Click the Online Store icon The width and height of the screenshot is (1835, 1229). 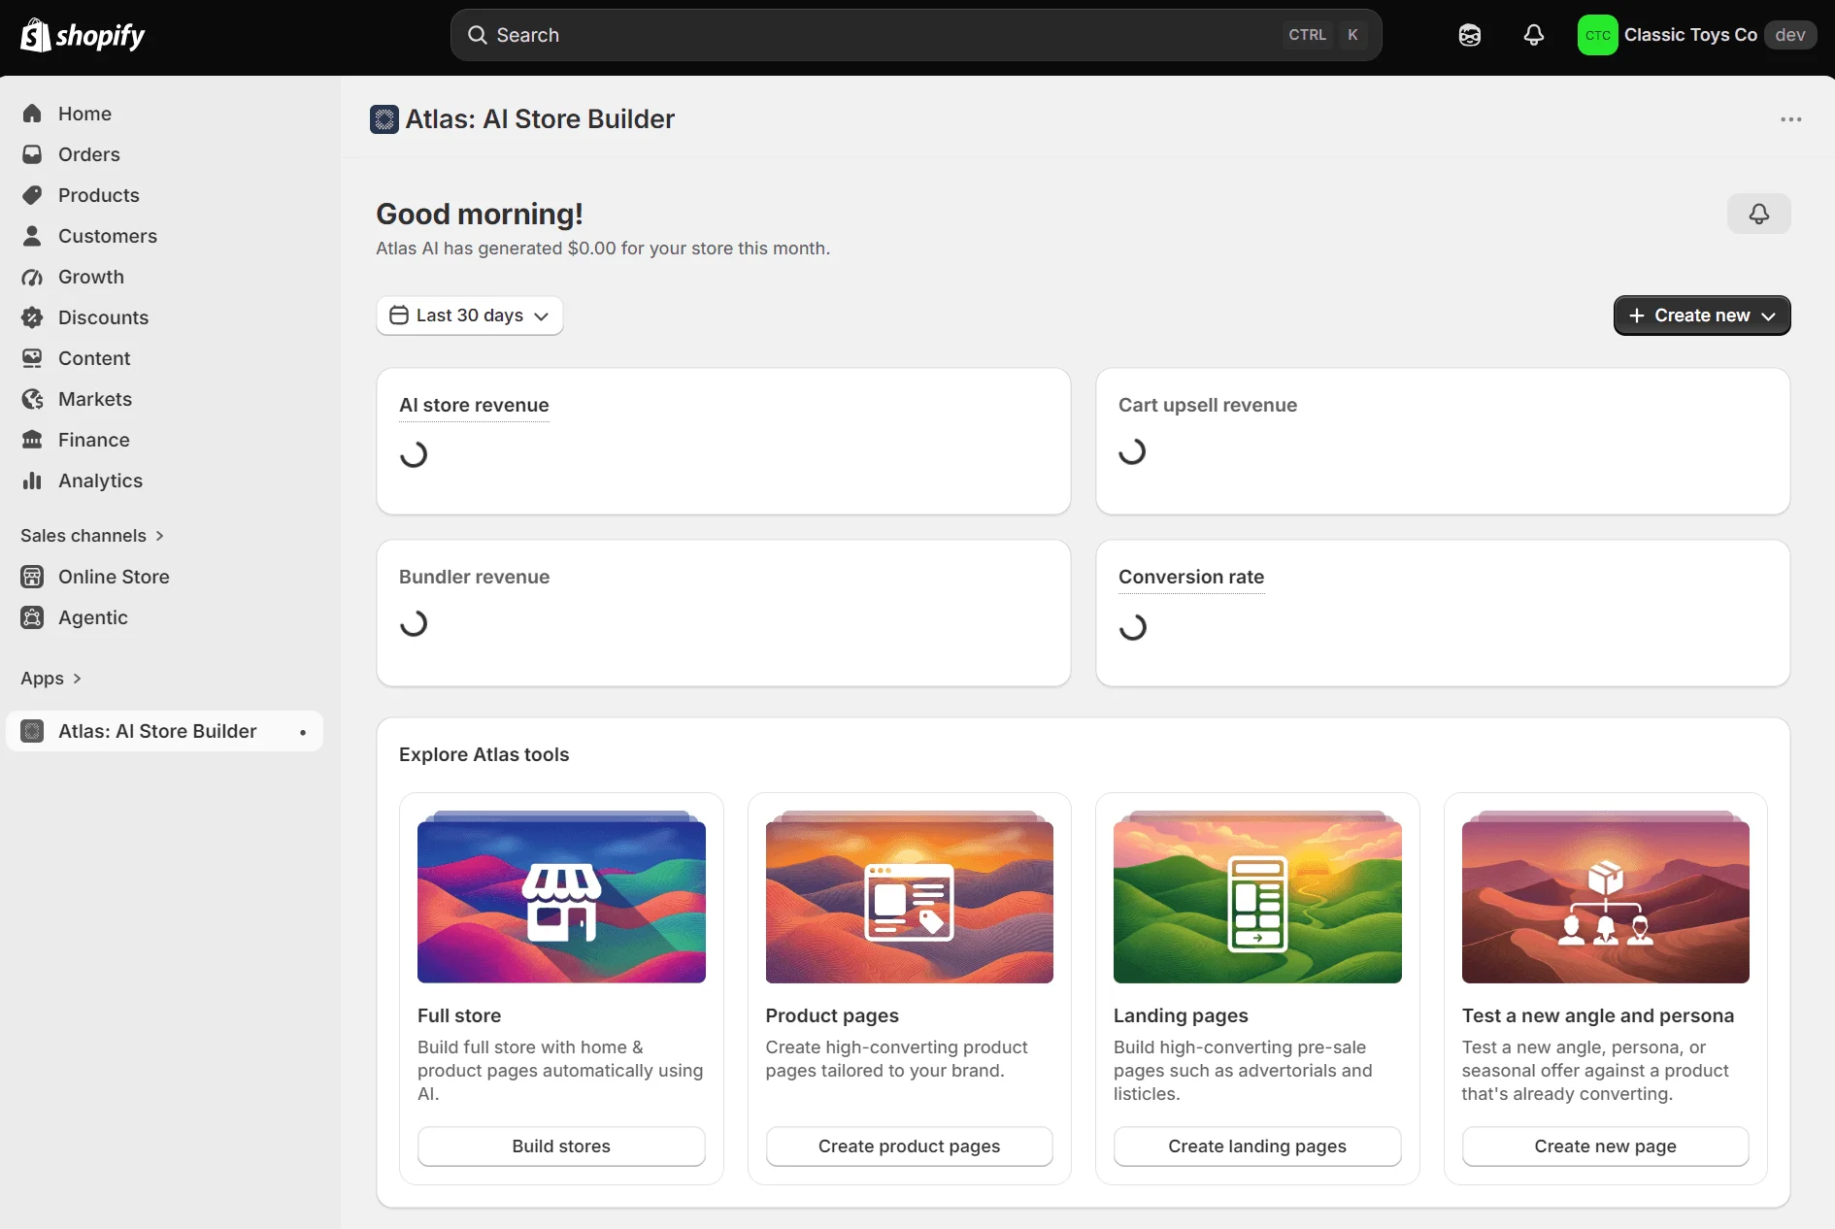click(x=32, y=577)
